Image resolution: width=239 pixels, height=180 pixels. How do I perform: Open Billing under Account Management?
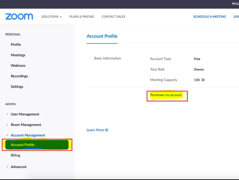(15, 155)
